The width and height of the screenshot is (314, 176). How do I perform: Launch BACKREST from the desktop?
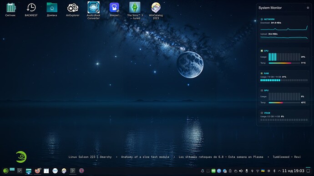coord(31,10)
